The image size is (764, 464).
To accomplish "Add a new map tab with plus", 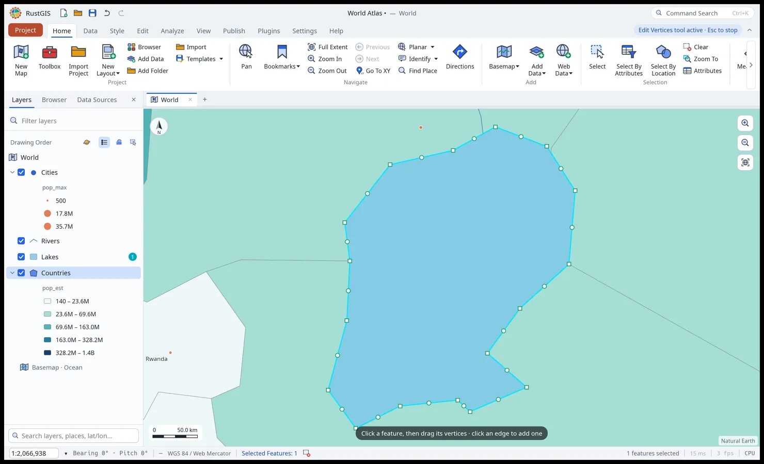I will pyautogui.click(x=205, y=100).
